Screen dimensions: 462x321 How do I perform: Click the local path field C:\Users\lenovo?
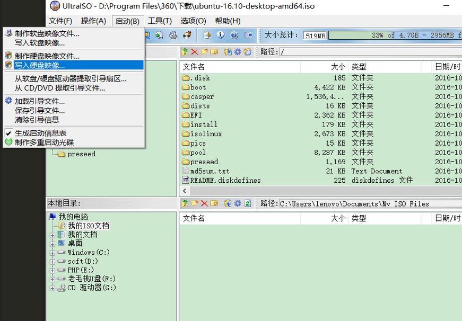(371, 203)
